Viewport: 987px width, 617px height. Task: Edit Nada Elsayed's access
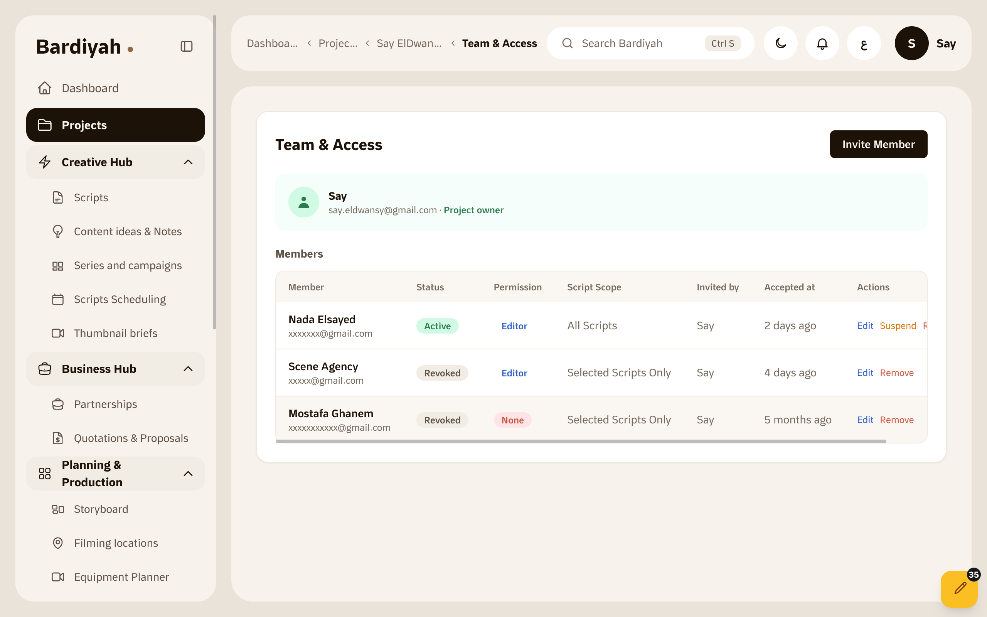(865, 325)
